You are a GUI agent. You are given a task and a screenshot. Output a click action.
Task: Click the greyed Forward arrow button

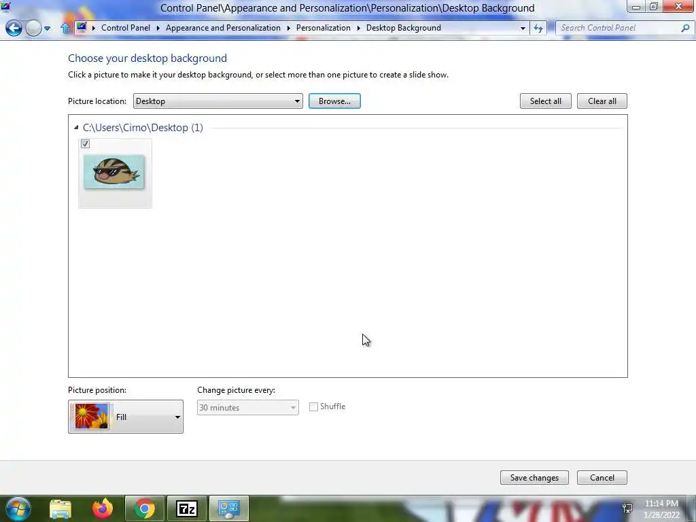[33, 28]
